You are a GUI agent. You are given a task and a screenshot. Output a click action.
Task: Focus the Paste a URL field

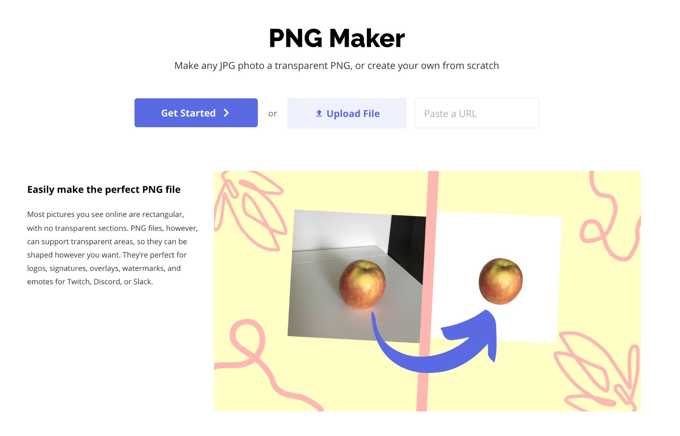click(477, 113)
